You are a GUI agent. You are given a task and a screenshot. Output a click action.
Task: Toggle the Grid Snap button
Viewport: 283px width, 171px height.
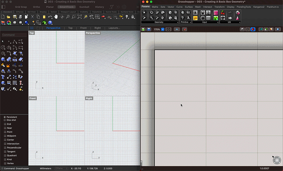(x=21, y=7)
